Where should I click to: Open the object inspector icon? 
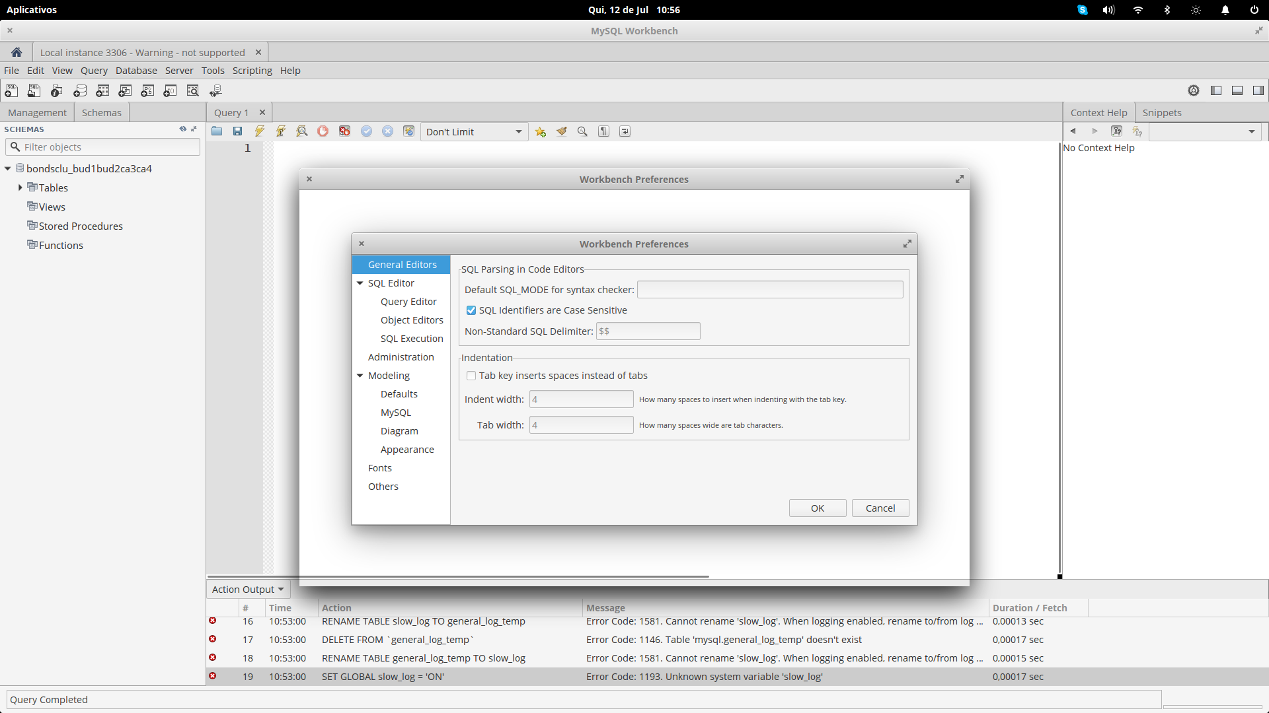(x=57, y=90)
